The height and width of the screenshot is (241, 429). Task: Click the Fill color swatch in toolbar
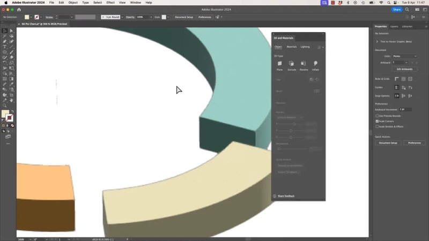click(x=5, y=114)
